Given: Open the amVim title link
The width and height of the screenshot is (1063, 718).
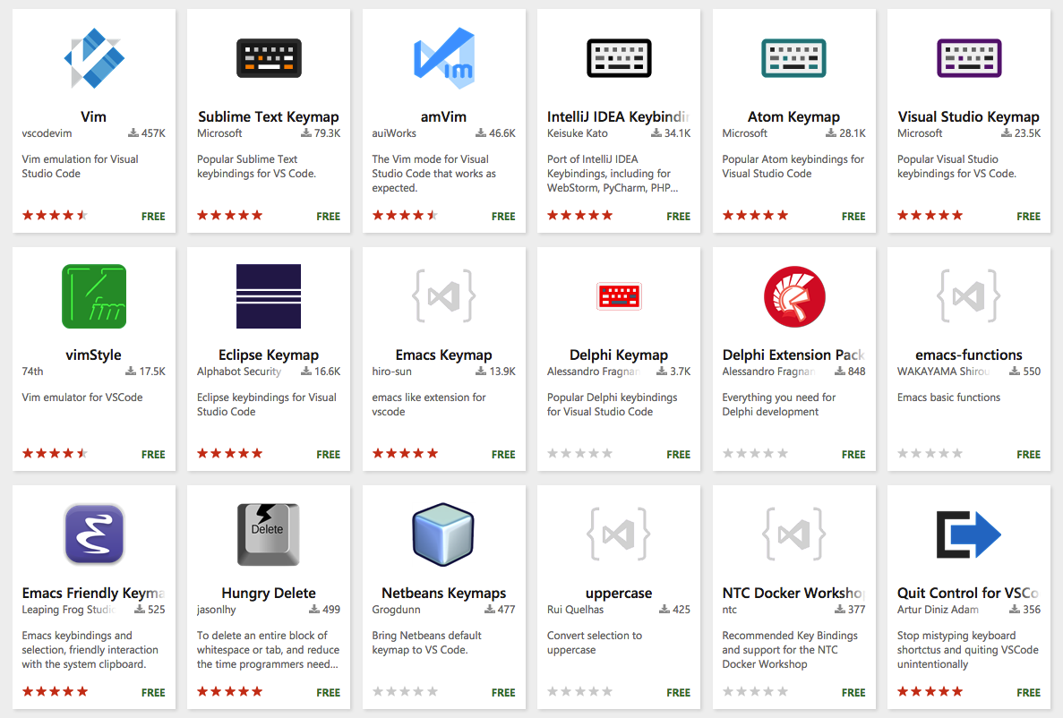Looking at the screenshot, I should coord(444,116).
